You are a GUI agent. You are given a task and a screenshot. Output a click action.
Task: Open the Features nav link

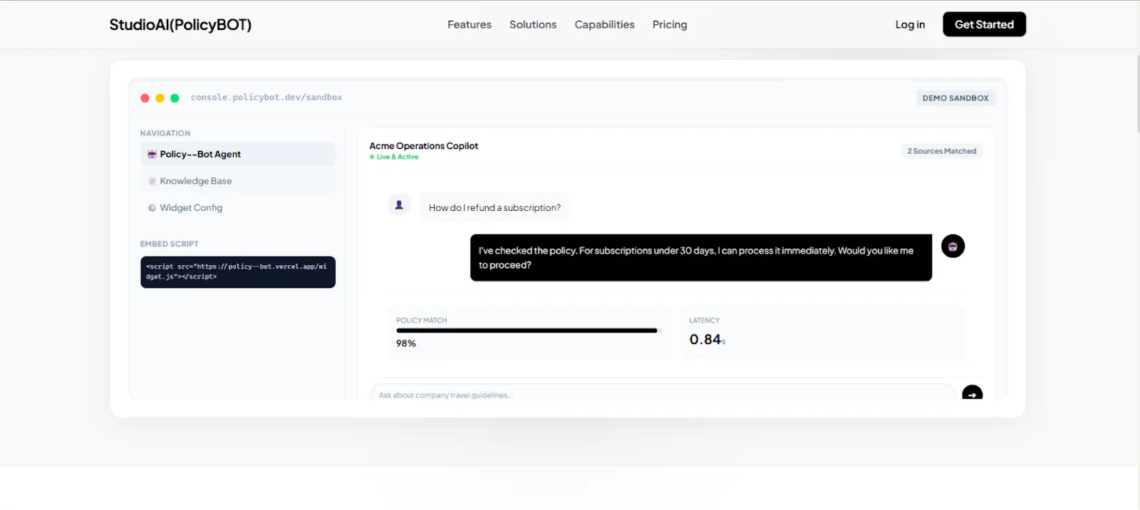pos(470,24)
